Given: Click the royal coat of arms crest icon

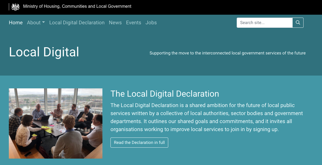Looking at the screenshot, I should pos(16,7).
